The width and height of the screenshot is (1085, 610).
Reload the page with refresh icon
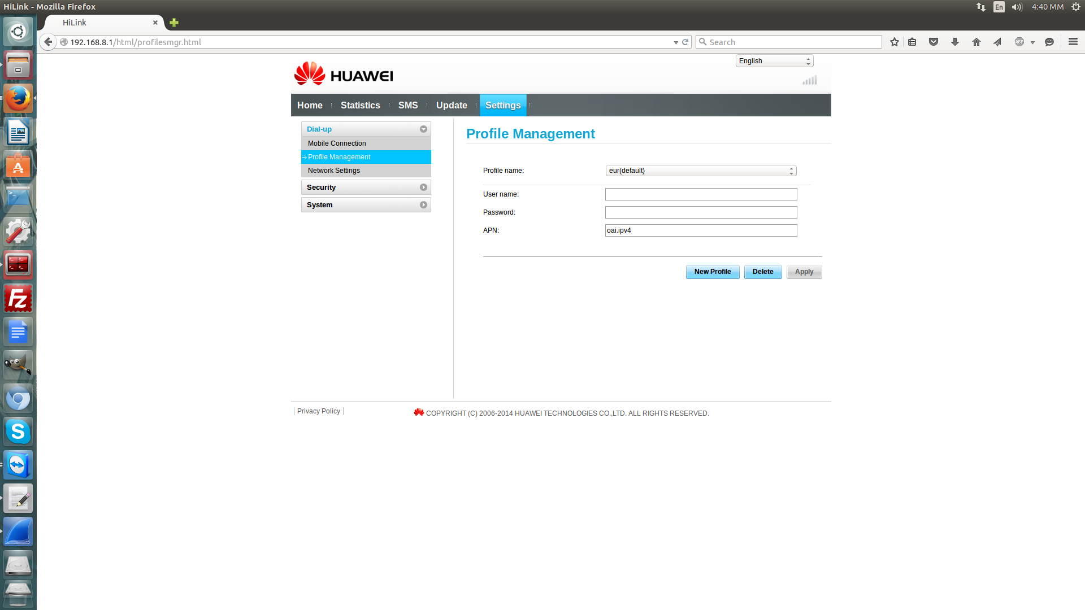[x=685, y=42]
